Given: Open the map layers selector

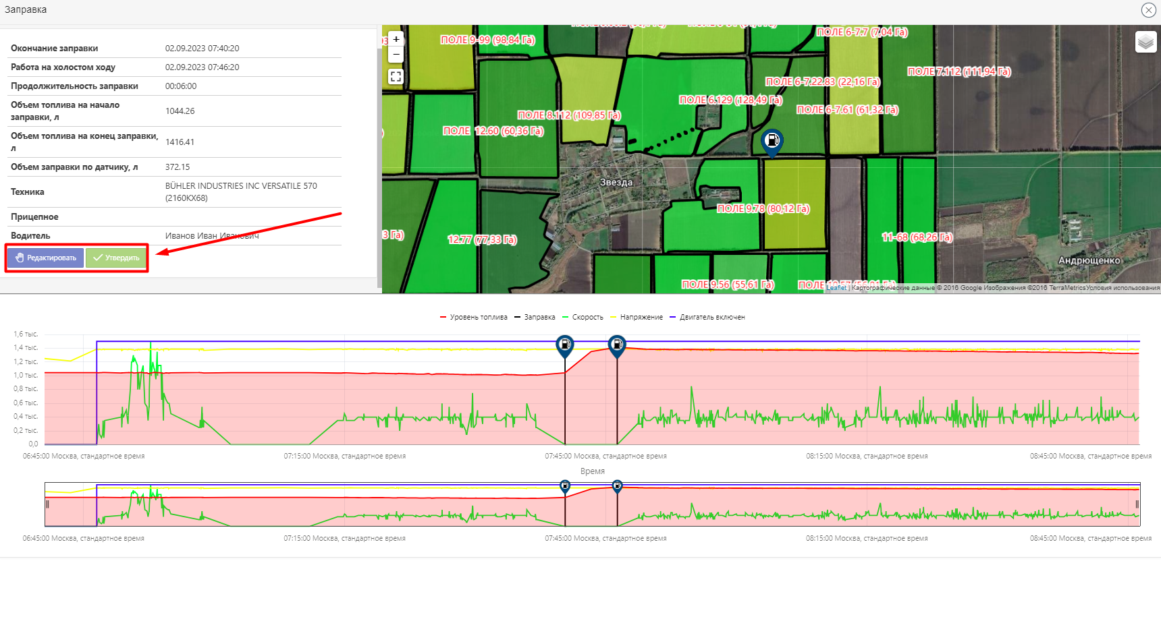Looking at the screenshot, I should (1145, 42).
